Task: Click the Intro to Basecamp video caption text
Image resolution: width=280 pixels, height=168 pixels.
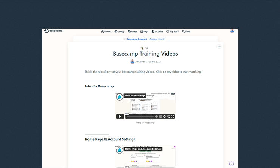Action: click(145, 123)
